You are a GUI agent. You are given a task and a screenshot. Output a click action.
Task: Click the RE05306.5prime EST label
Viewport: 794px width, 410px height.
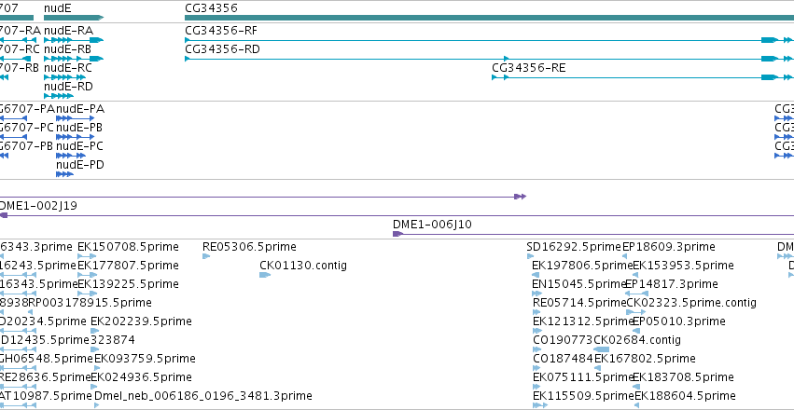coord(249,247)
